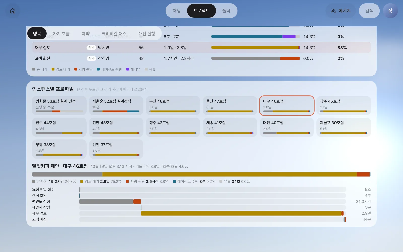The width and height of the screenshot is (403, 252).
Task: Open the 제물포 39호점 card
Action: 344,127
